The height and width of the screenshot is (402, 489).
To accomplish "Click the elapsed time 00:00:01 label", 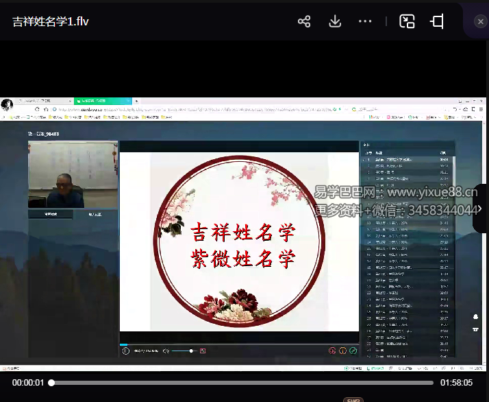I will click(x=28, y=383).
